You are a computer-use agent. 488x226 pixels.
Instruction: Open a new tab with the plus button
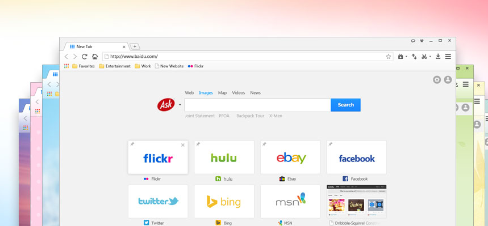click(x=135, y=46)
